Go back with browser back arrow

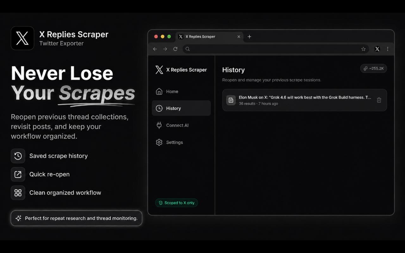click(x=155, y=49)
